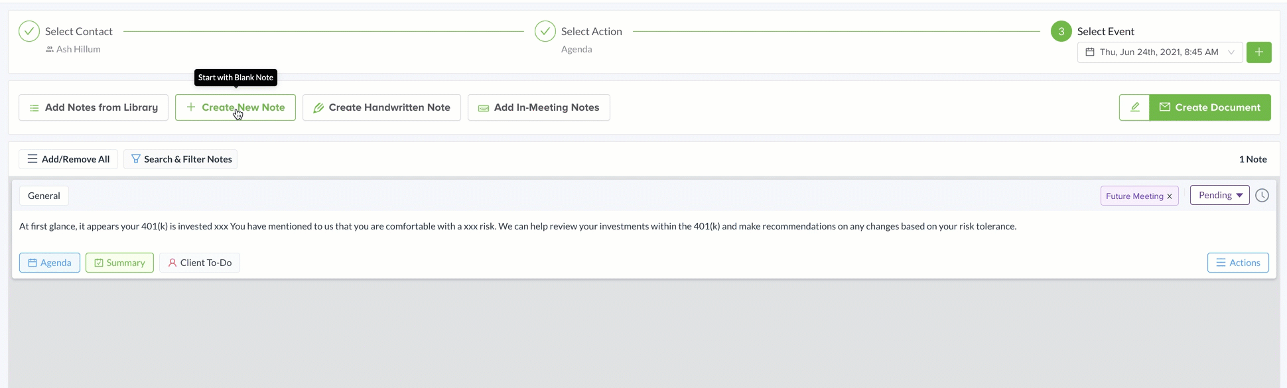Click Create New Note button
1287x388 pixels.
click(x=236, y=107)
